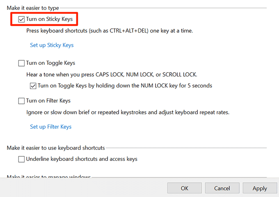
Task: Click the 'Make it easier to type' heading
Action: tap(33, 8)
